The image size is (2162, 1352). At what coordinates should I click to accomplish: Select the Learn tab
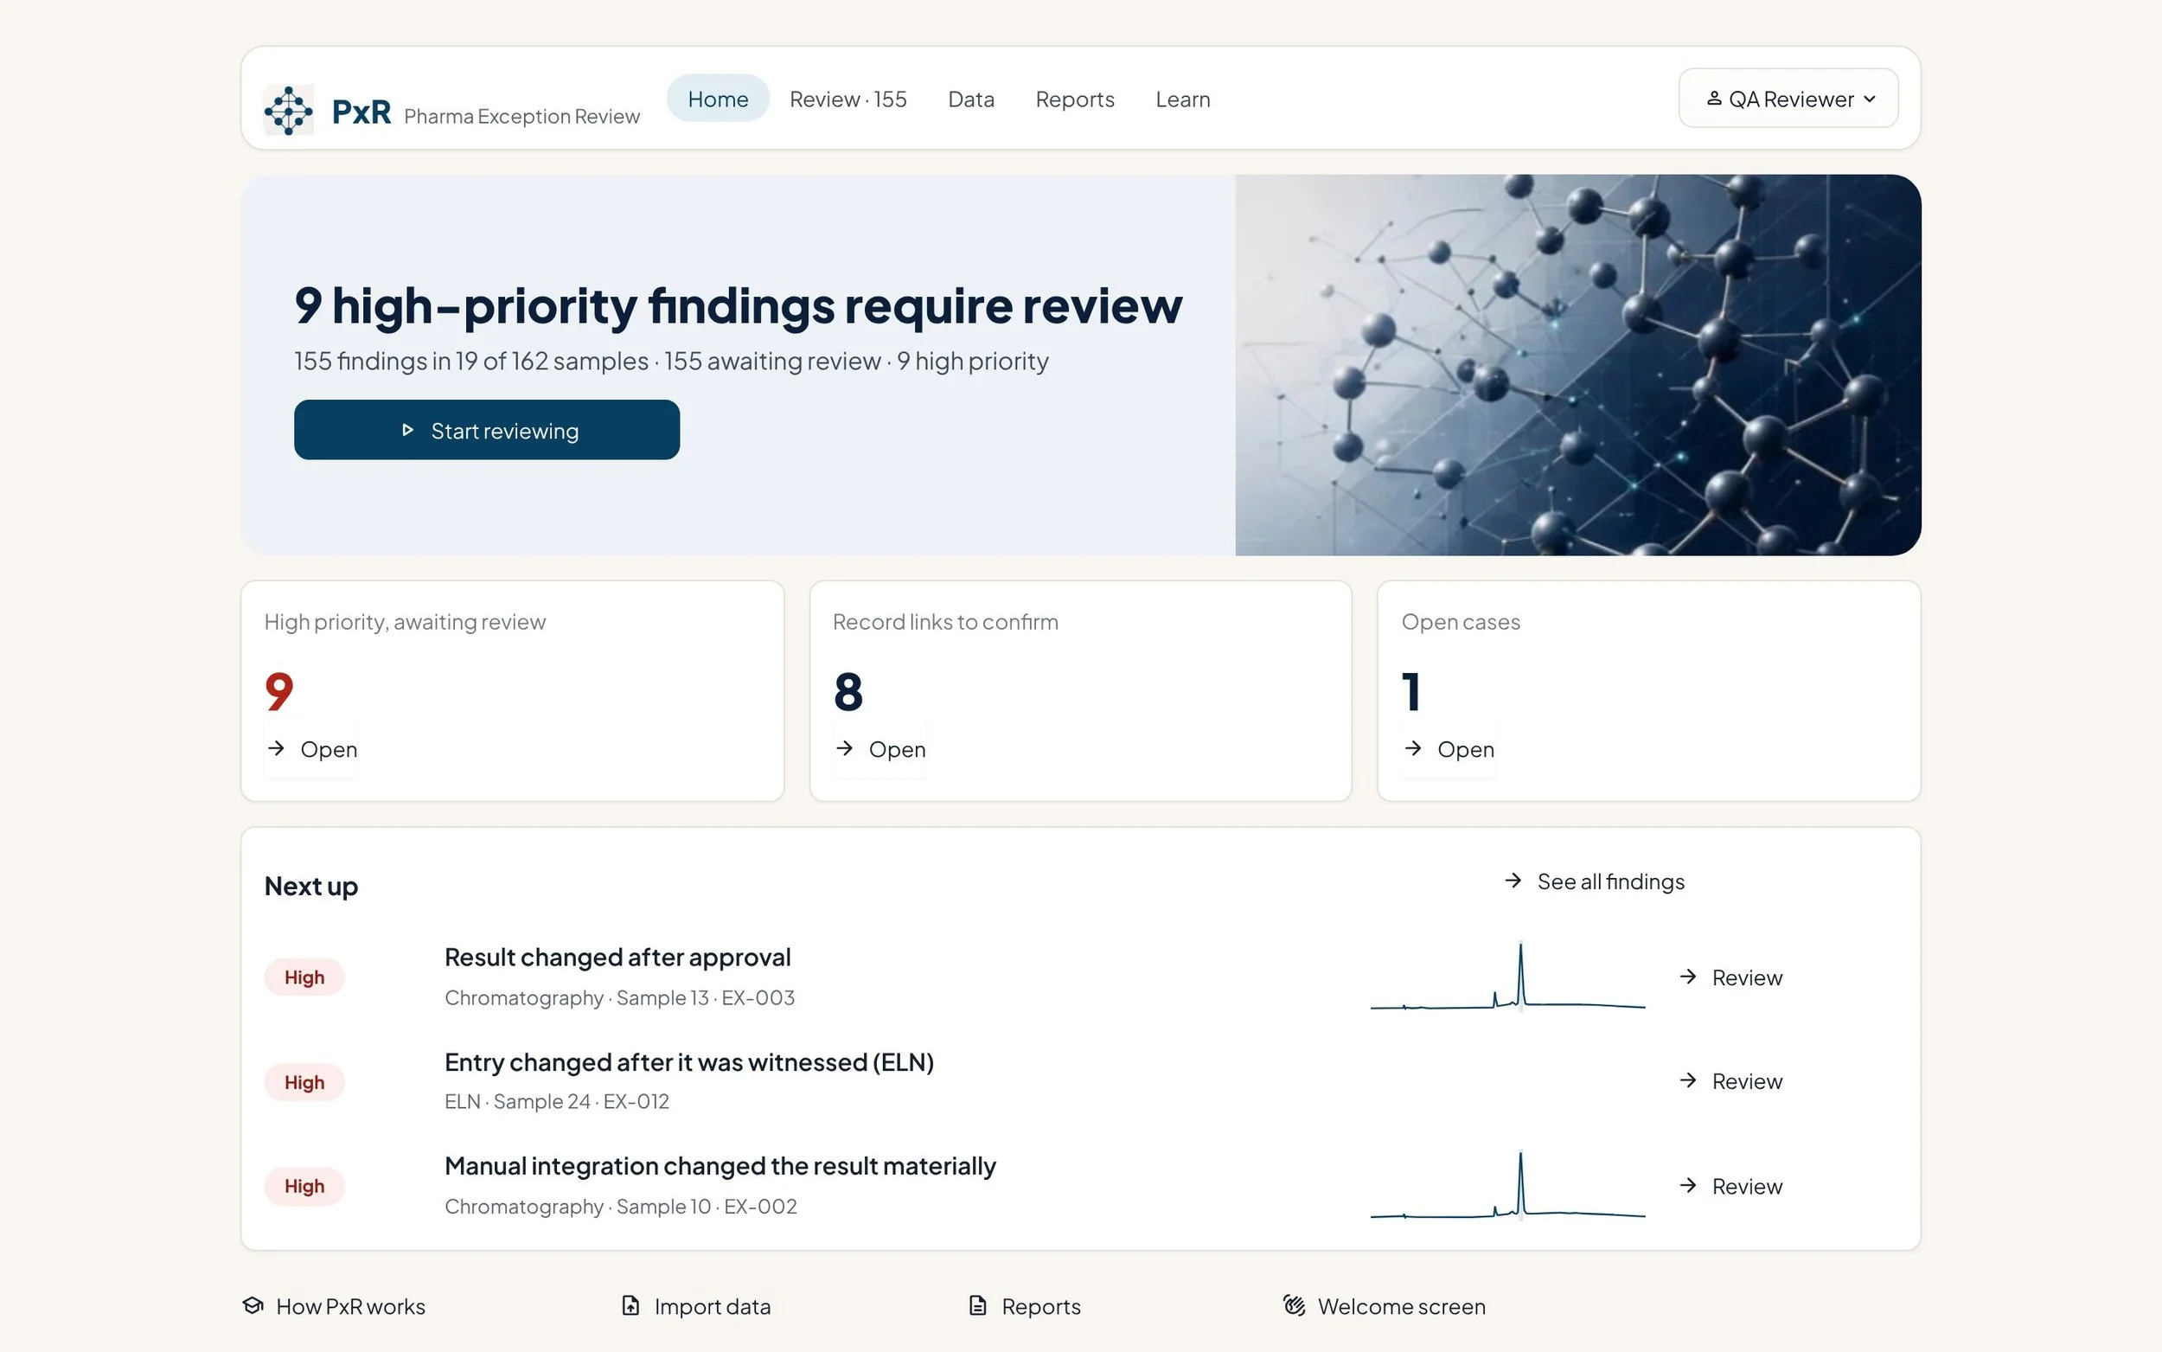(1182, 99)
